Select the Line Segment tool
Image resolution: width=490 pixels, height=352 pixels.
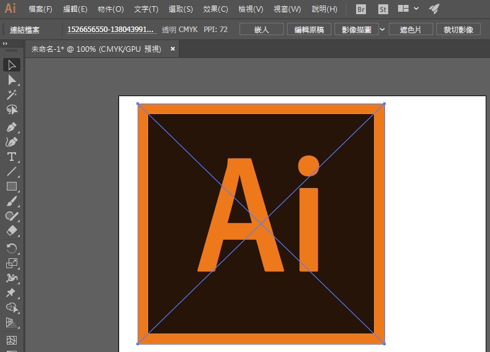click(12, 171)
